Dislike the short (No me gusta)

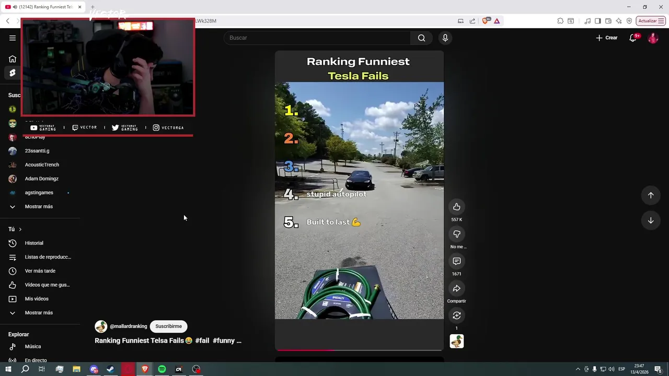pos(457,234)
